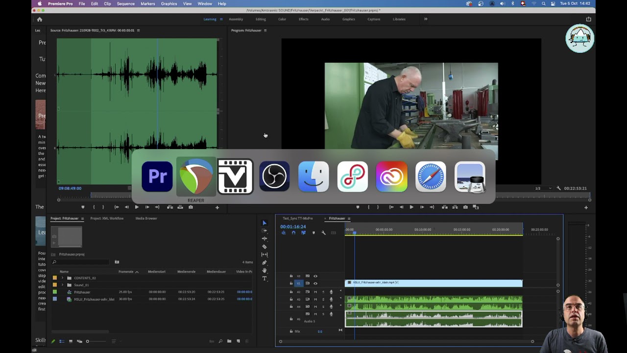
Task: Play the Program monitor
Action: (411, 207)
